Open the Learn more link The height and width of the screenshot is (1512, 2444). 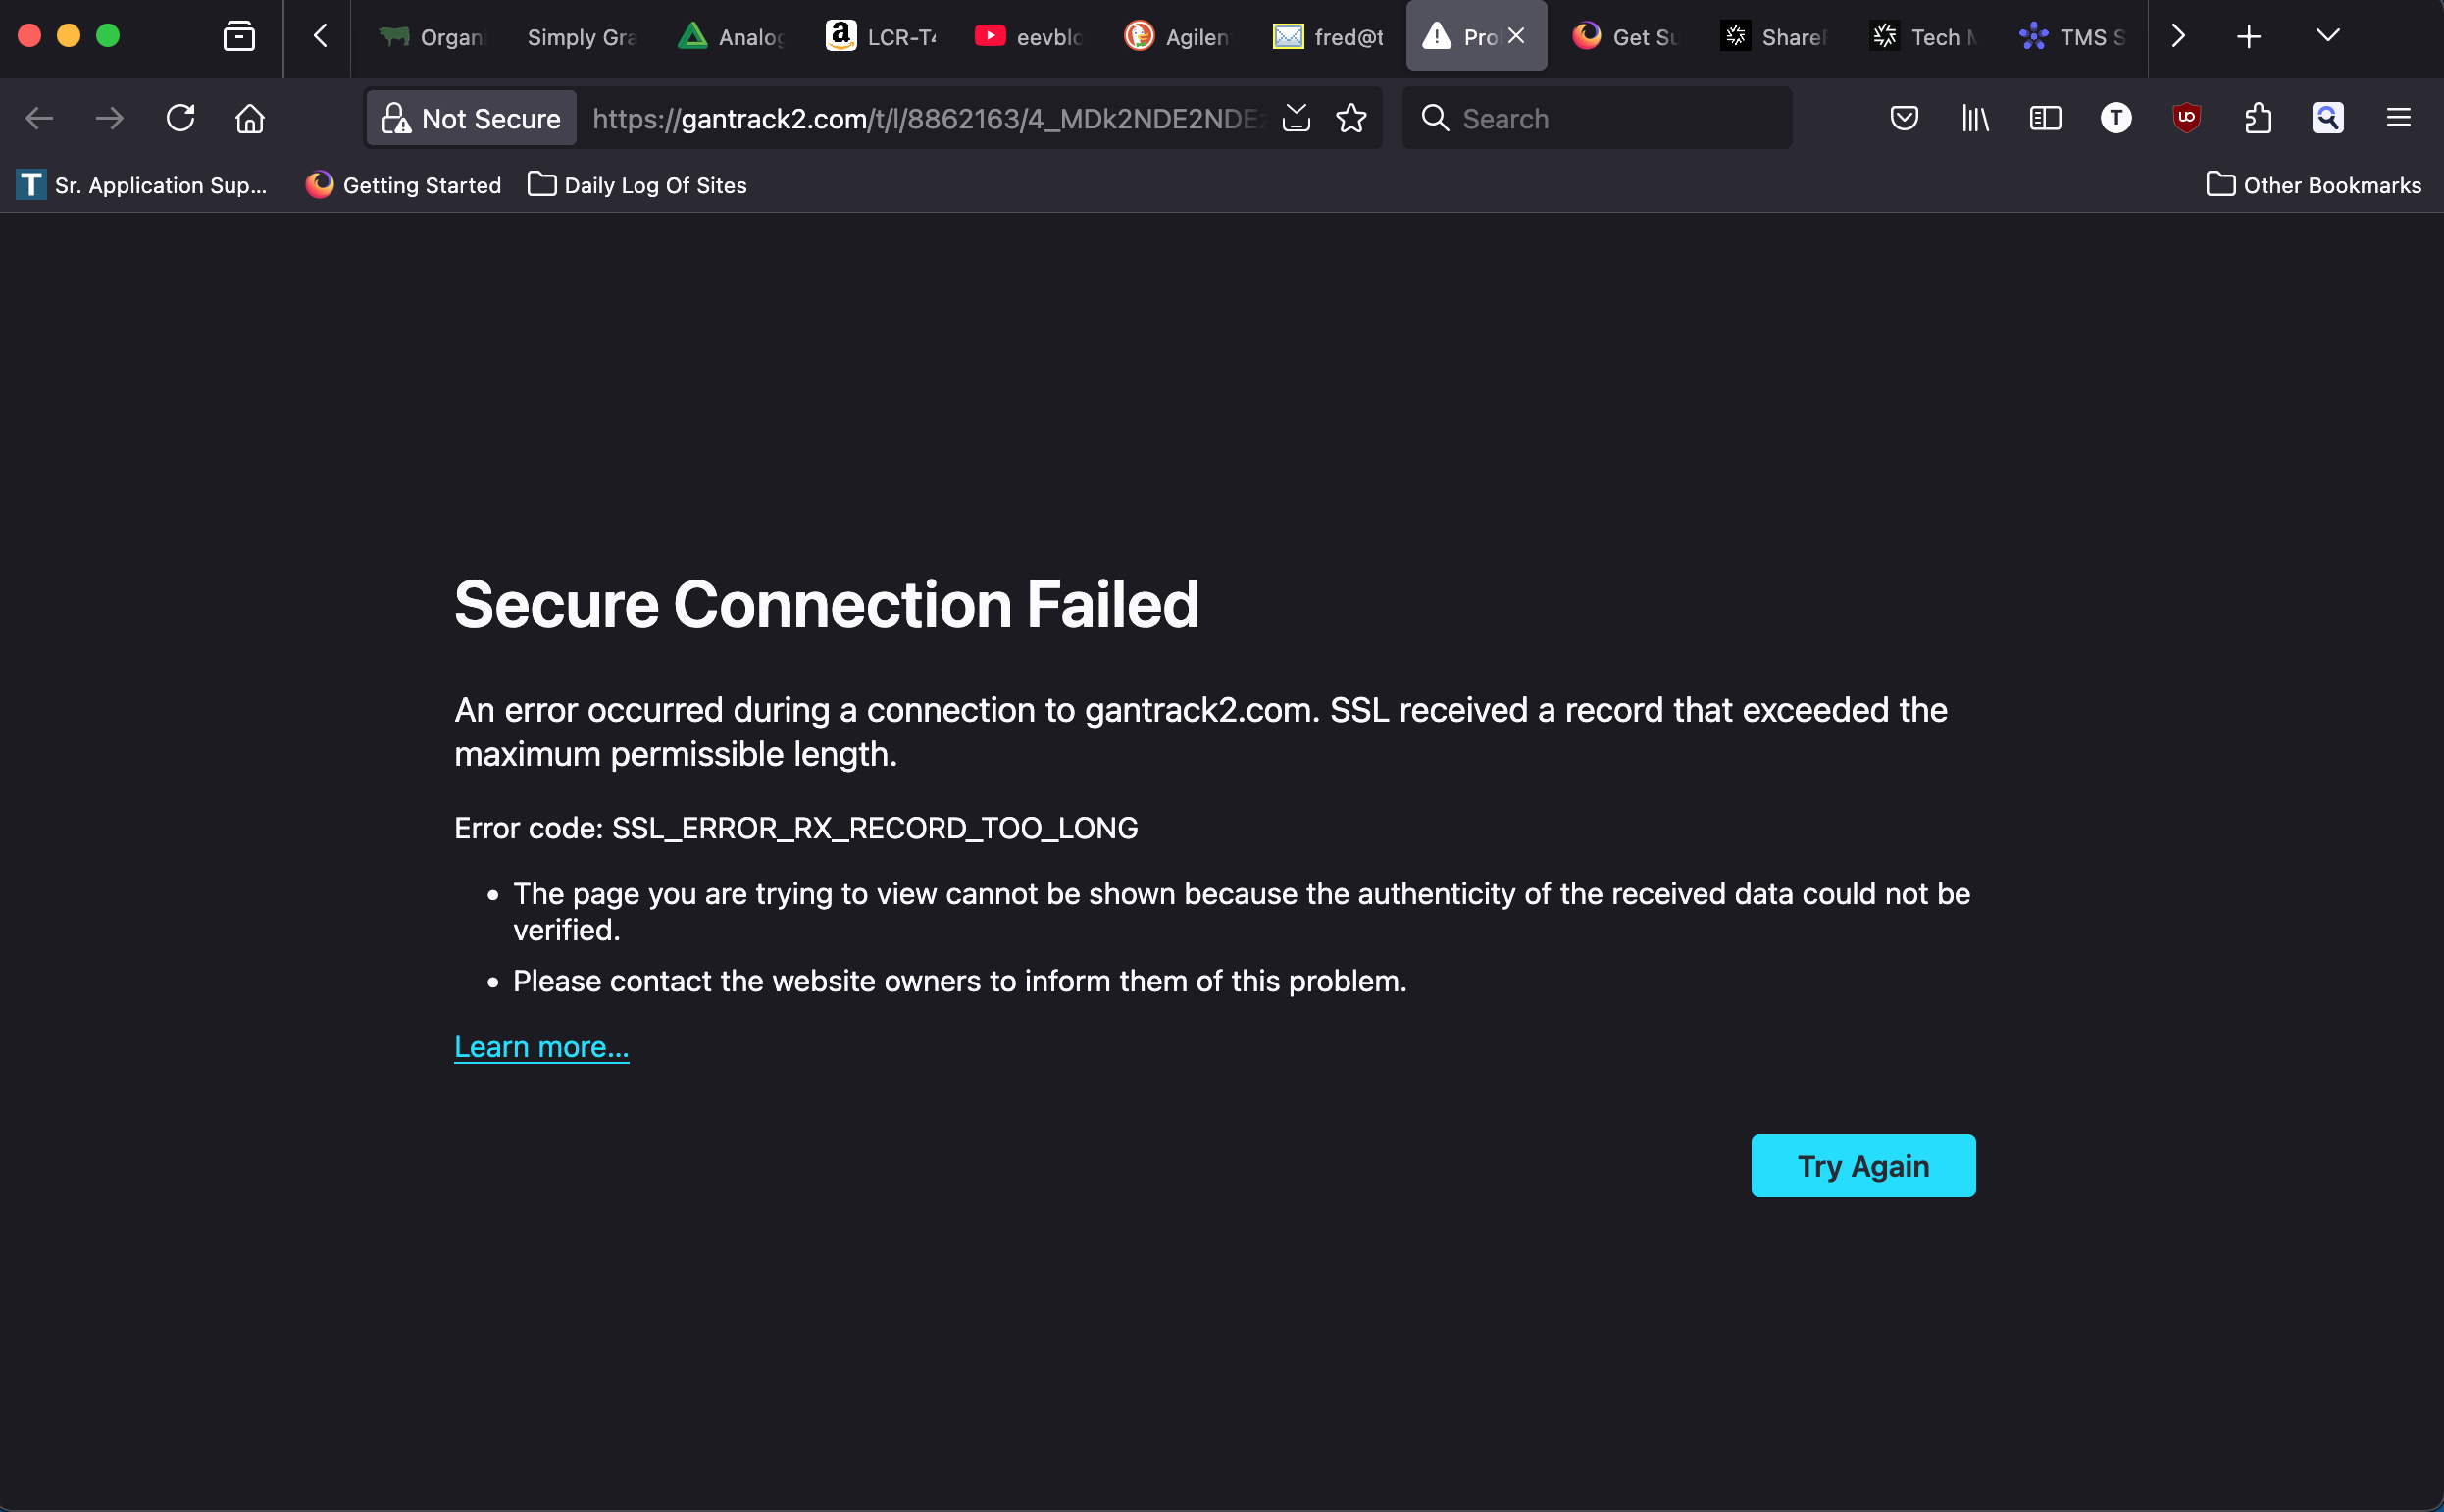click(541, 1046)
